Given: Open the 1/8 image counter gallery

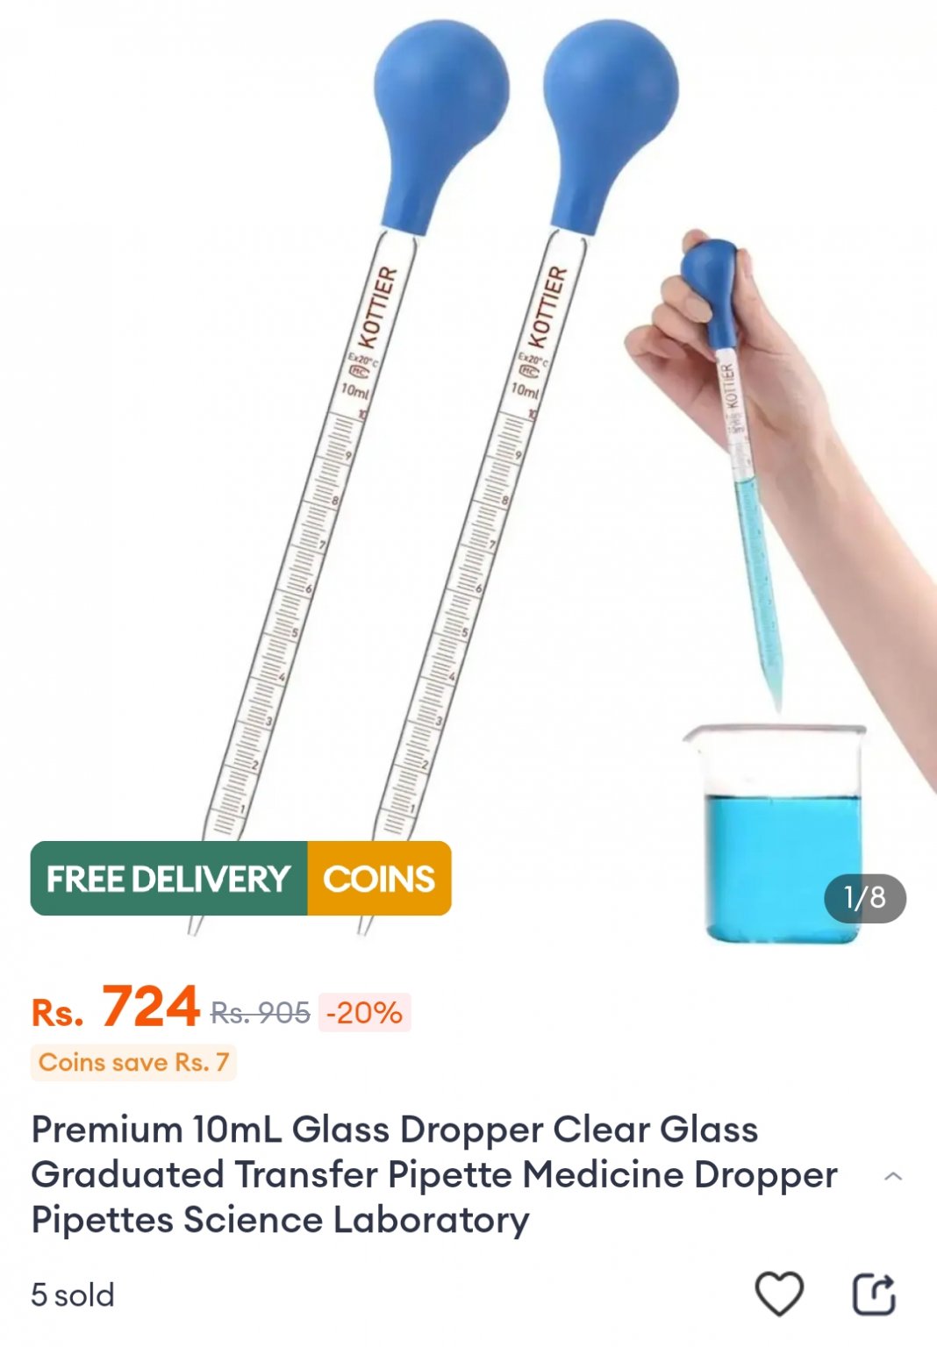Looking at the screenshot, I should pyautogui.click(x=865, y=898).
